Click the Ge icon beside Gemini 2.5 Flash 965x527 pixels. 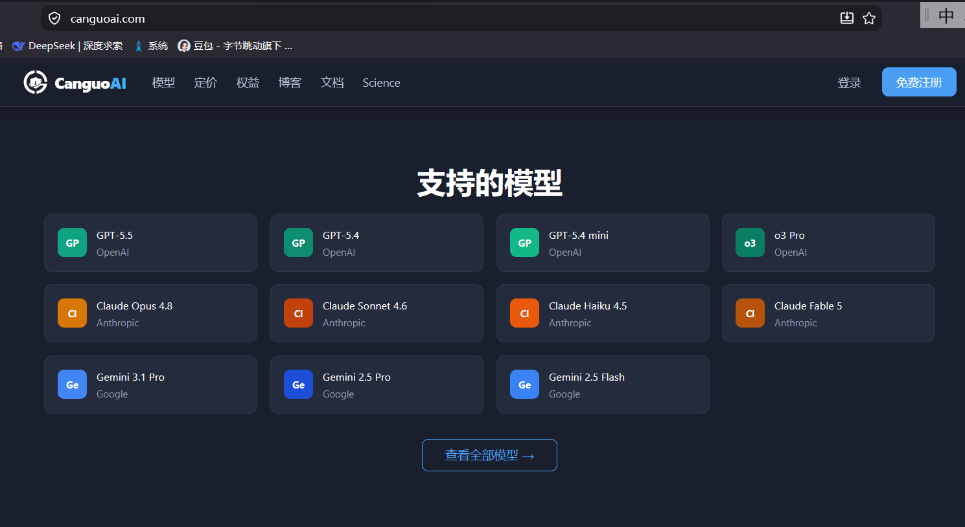click(x=524, y=385)
